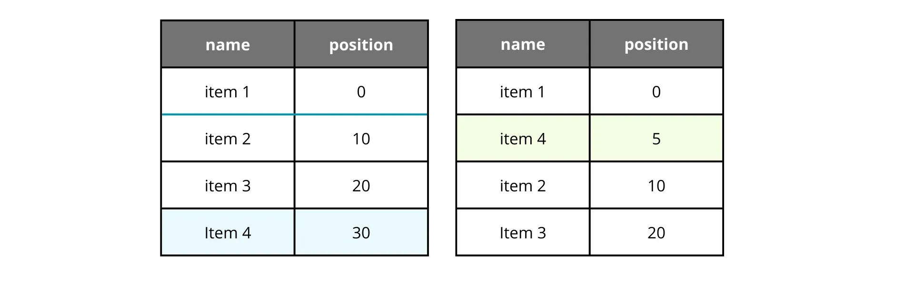Click the right table's position header

pyautogui.click(x=656, y=44)
